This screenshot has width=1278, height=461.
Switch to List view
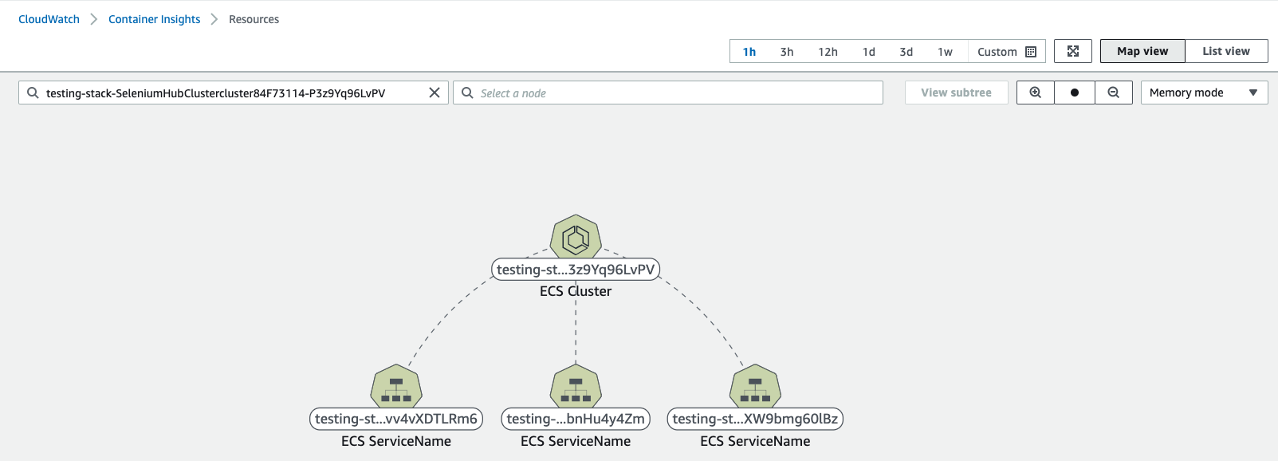(1226, 51)
